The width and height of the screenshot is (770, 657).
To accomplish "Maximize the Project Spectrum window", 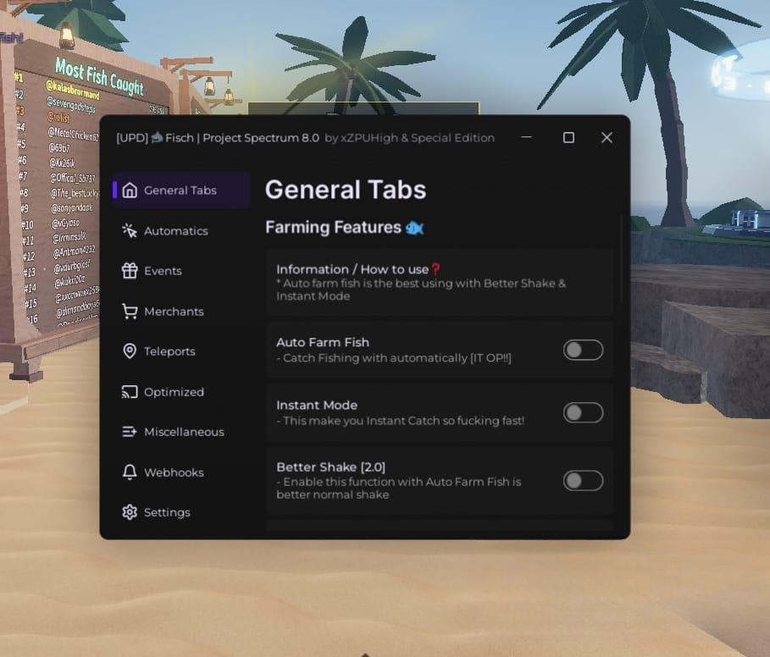I will pos(568,137).
